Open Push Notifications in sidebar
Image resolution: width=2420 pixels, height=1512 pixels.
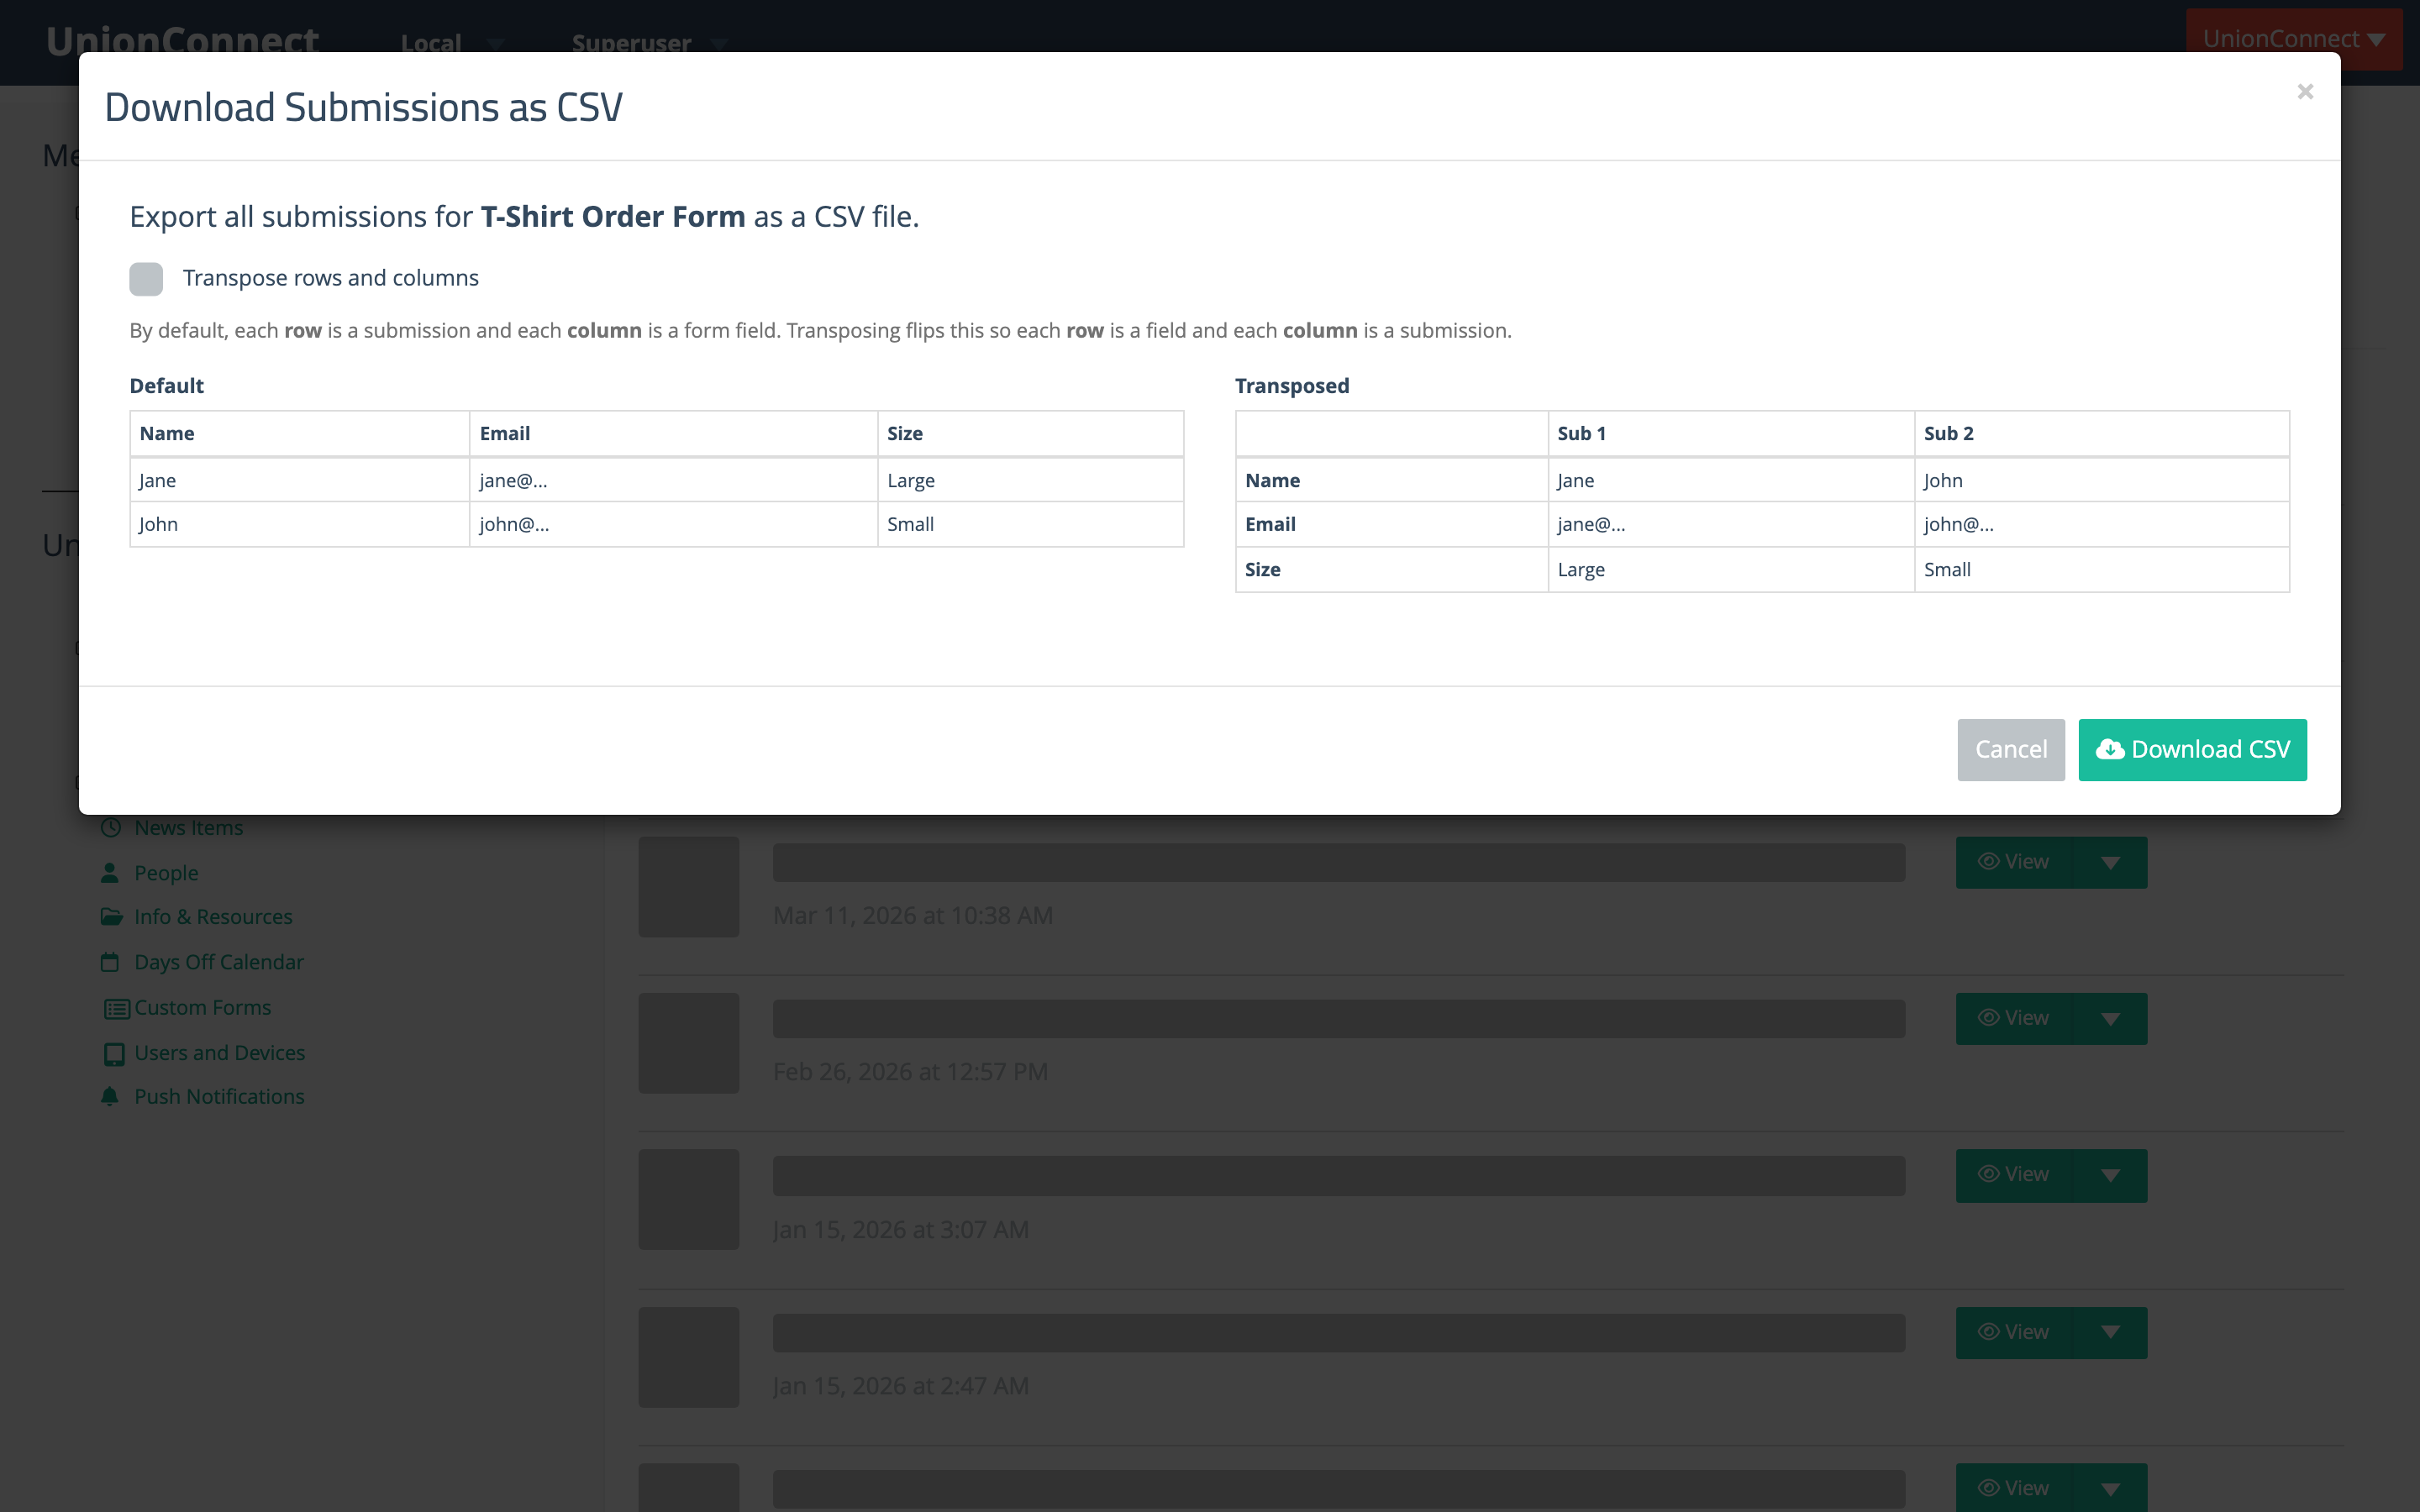(219, 1097)
